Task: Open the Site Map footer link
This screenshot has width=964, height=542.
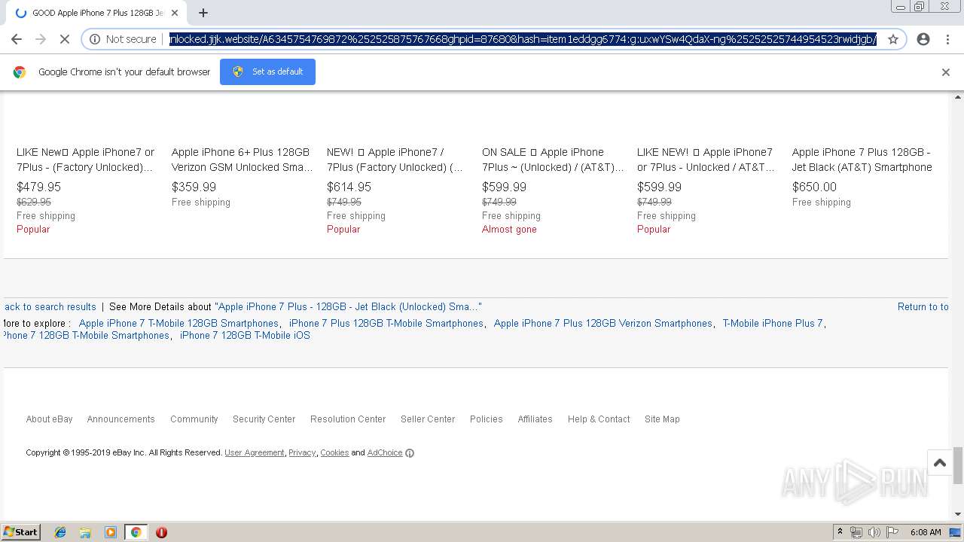Action: 662,419
